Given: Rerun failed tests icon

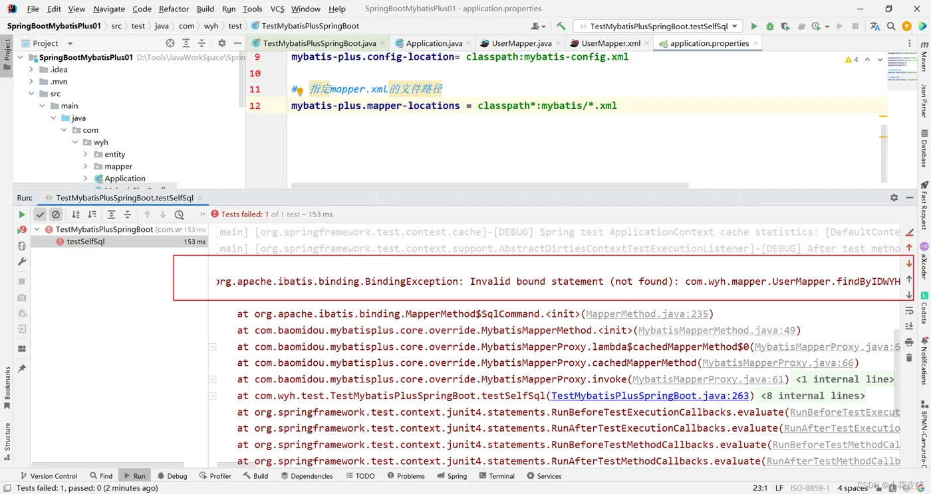Looking at the screenshot, I should 22,230.
